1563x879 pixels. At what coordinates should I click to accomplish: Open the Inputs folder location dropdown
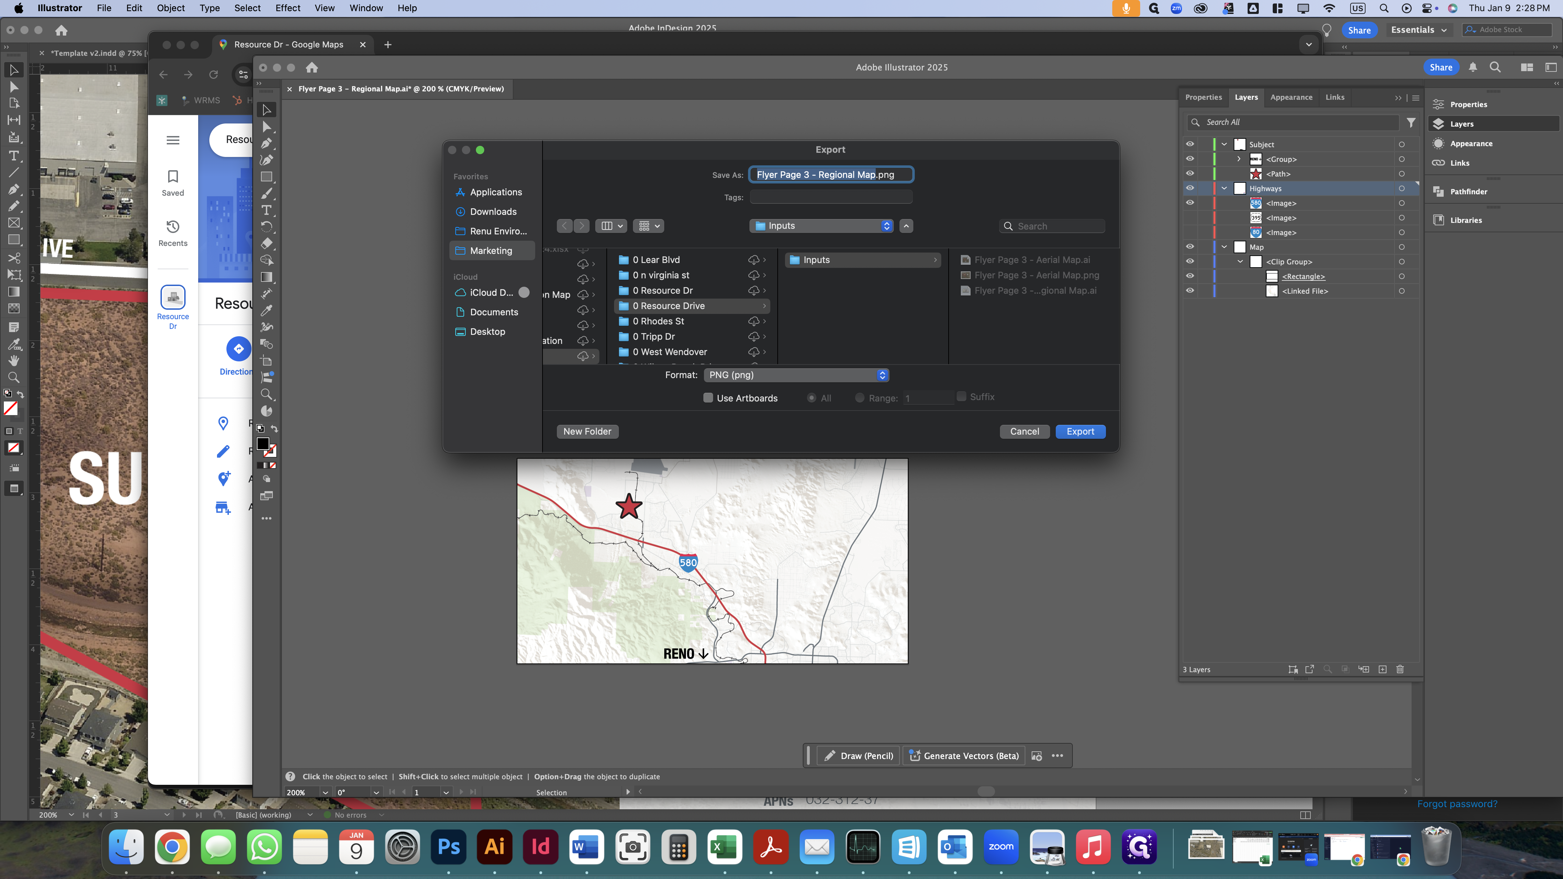pos(822,226)
